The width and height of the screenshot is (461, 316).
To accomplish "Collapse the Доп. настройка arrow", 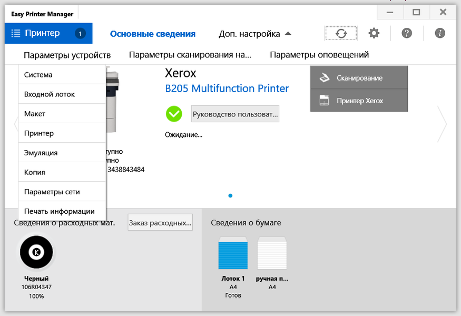I will (x=288, y=34).
